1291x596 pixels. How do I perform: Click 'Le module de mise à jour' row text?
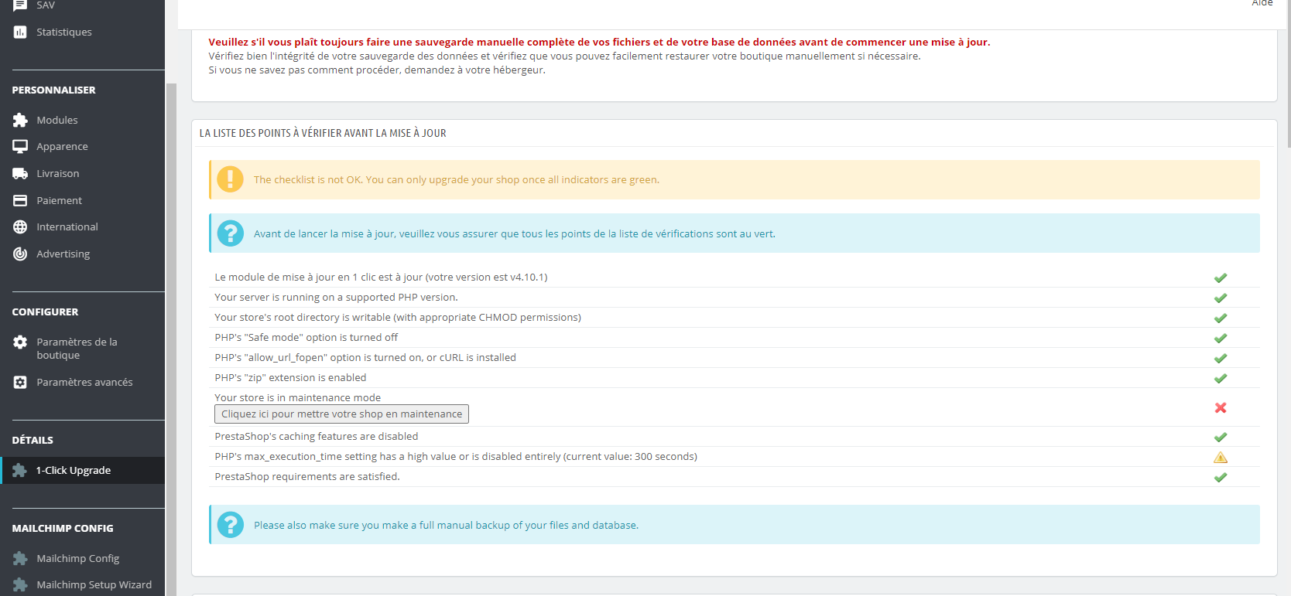pyautogui.click(x=381, y=277)
